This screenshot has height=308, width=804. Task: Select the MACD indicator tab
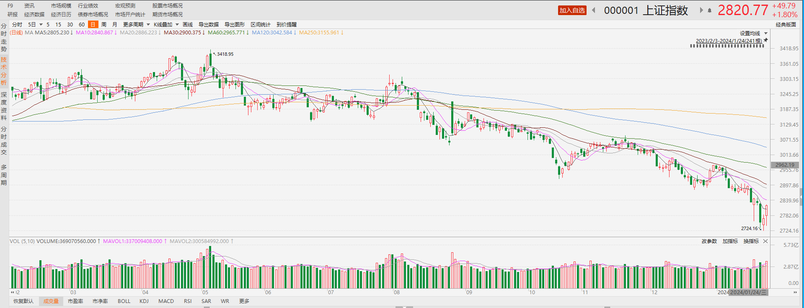(x=166, y=301)
